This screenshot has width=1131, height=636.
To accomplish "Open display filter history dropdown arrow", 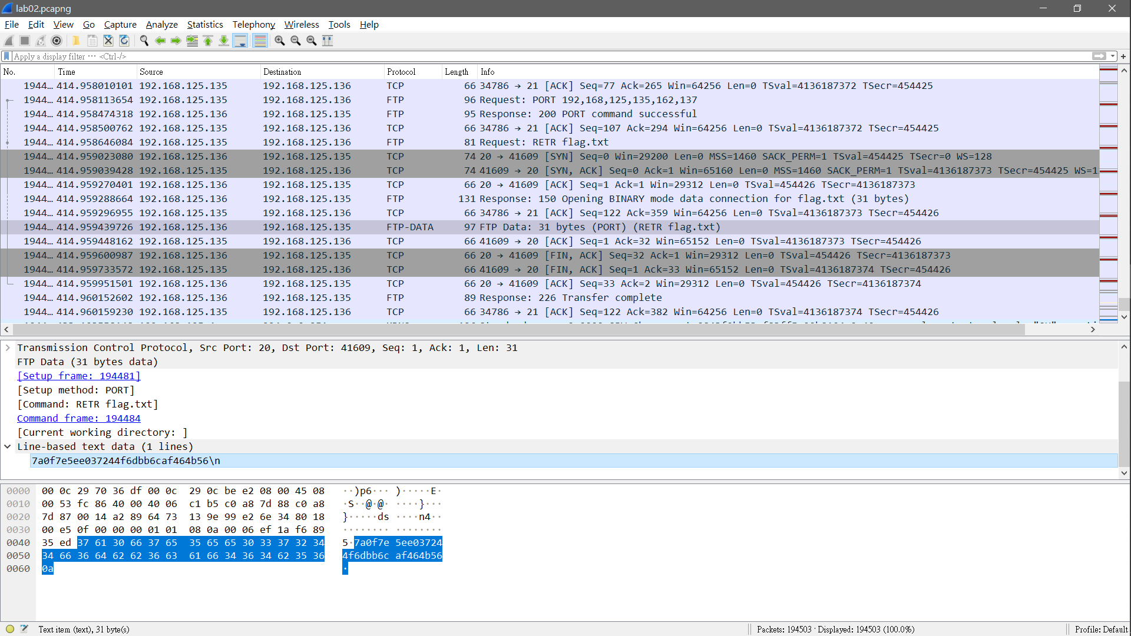I will point(1113,57).
